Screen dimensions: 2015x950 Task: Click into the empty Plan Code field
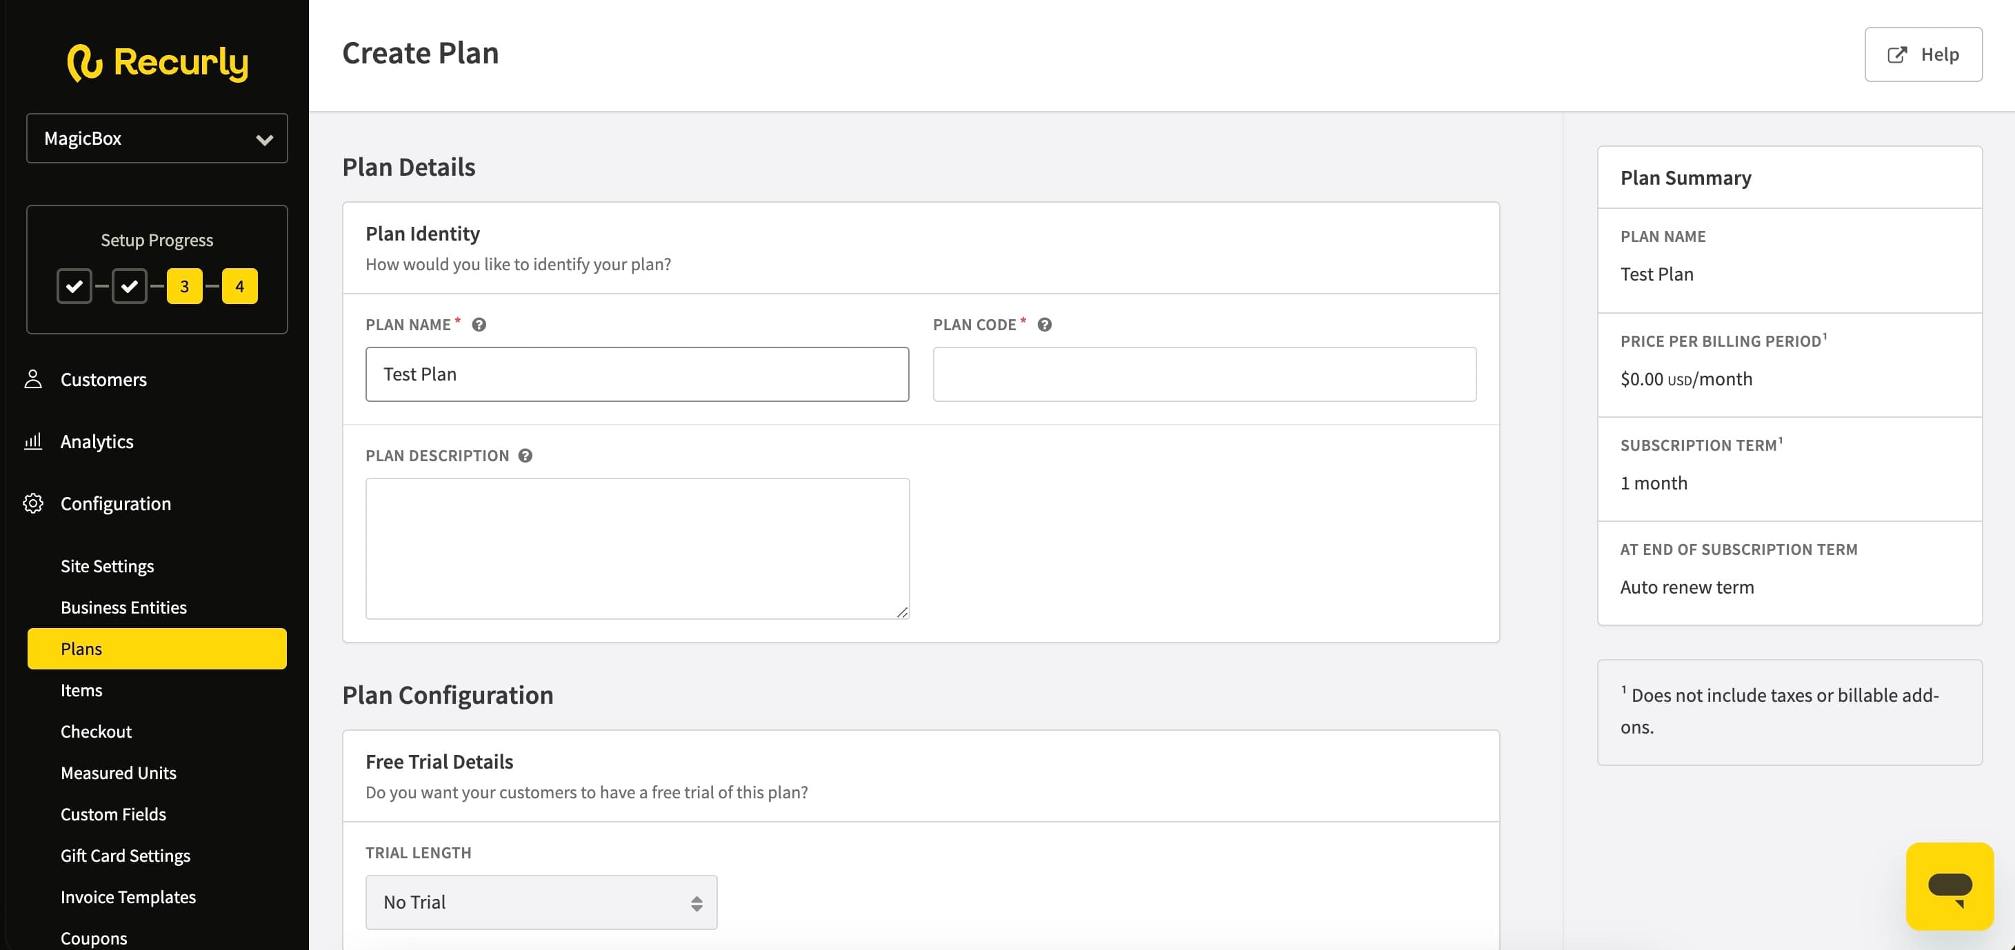point(1204,374)
